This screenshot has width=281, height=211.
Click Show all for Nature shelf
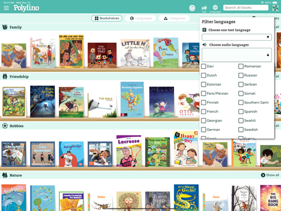(x=270, y=175)
